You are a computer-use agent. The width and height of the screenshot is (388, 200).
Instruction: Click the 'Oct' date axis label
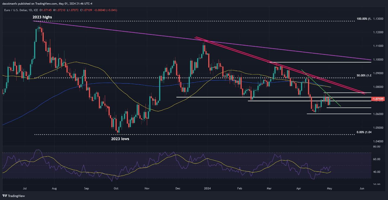pyautogui.click(x=116, y=188)
